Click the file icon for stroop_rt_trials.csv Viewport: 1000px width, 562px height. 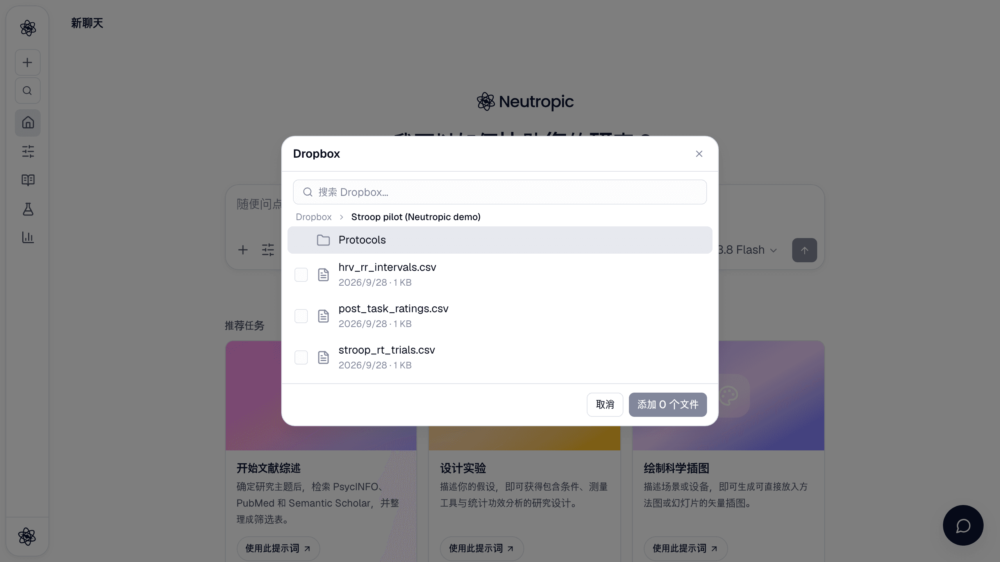click(x=323, y=357)
